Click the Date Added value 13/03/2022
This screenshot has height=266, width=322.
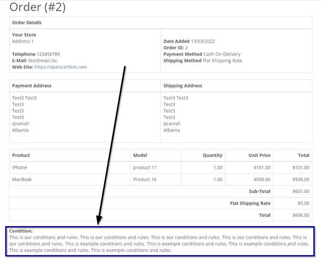203,41
